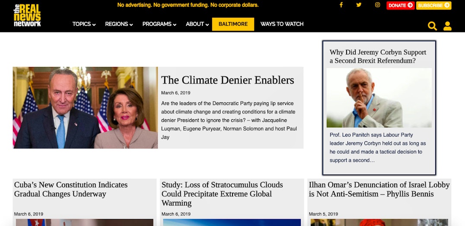Image resolution: width=465 pixels, height=226 pixels.
Task: Click the yellow Subscribe button
Action: (433, 5)
